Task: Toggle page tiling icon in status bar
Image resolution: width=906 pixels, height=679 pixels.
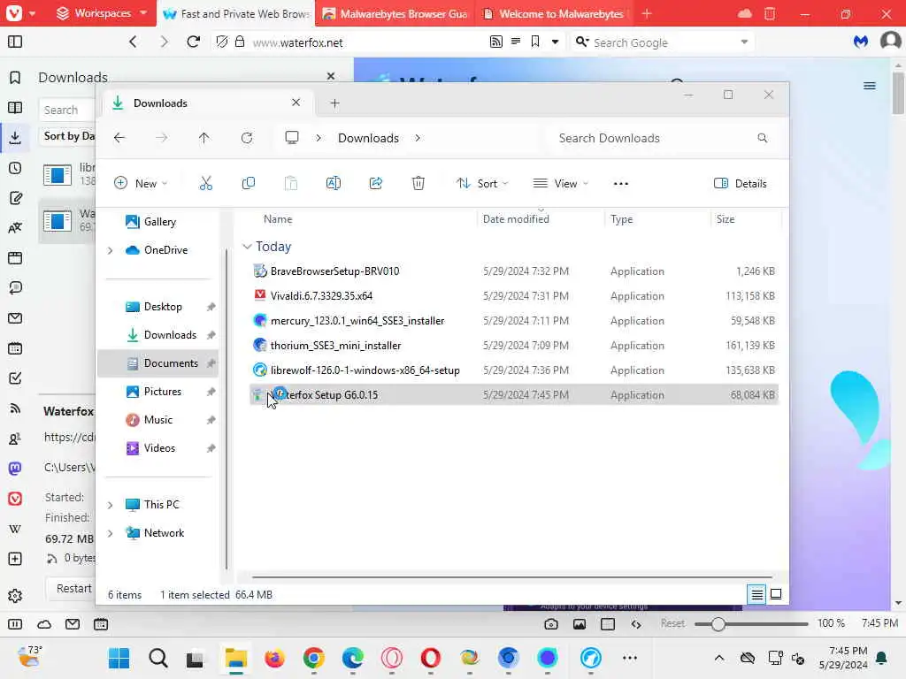Action: coord(608,624)
